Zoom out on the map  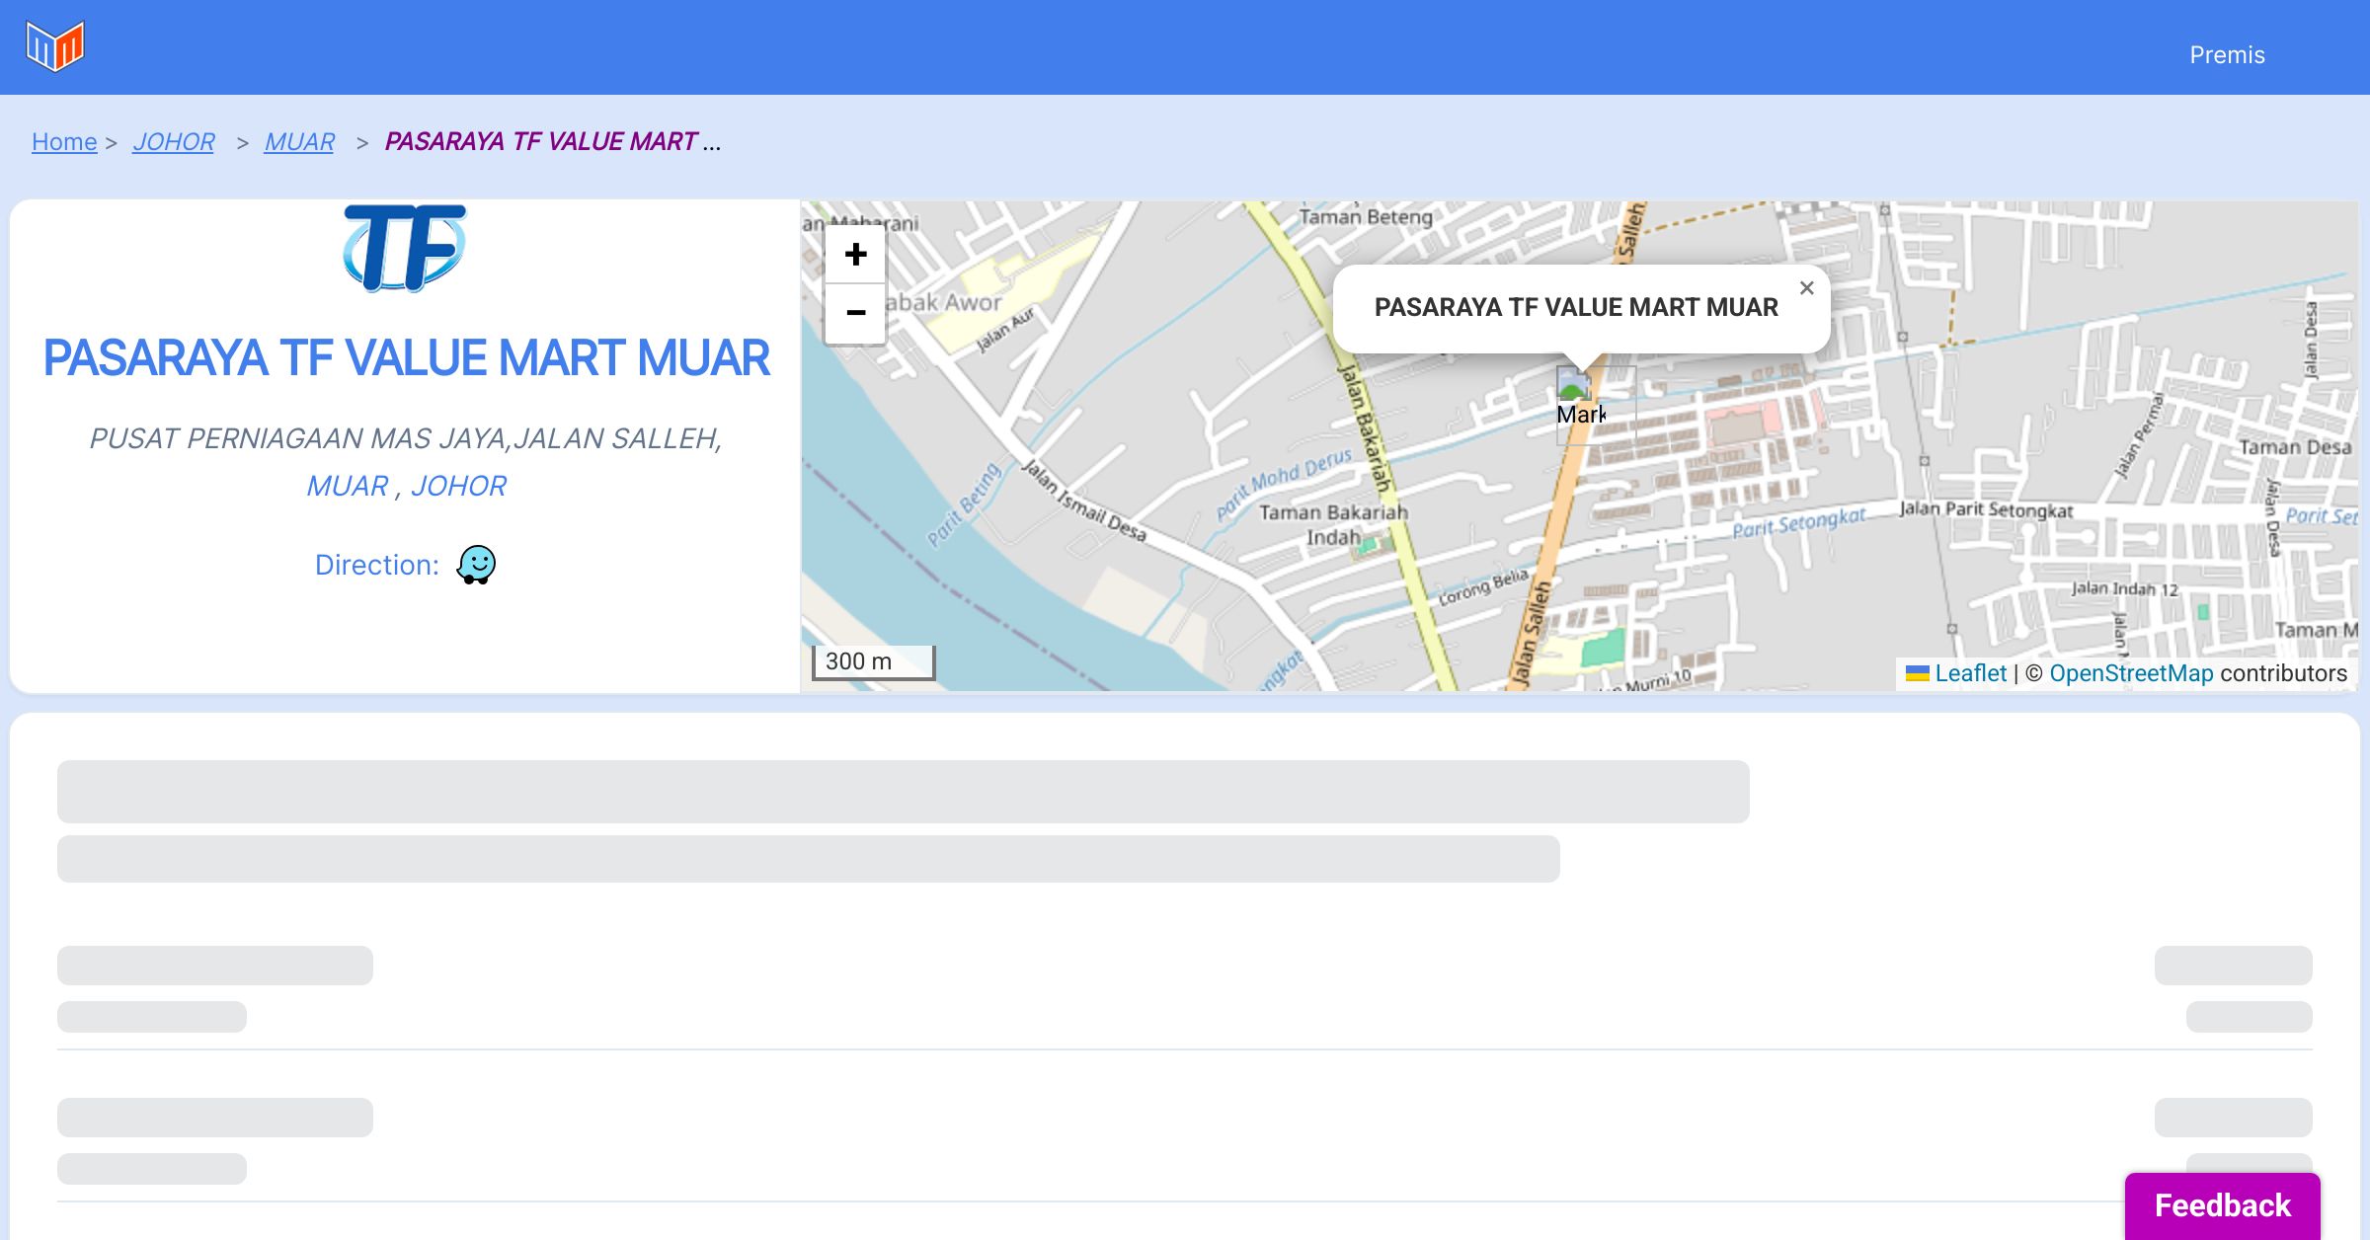855,313
